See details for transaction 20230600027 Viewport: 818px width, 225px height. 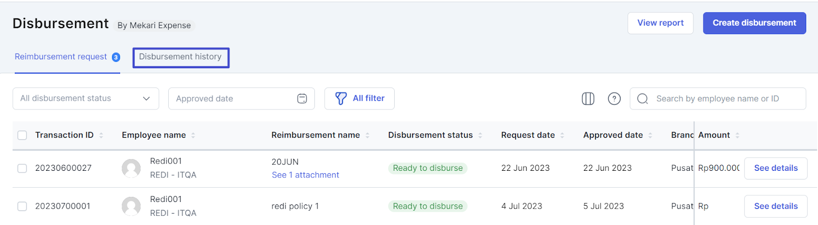point(776,168)
